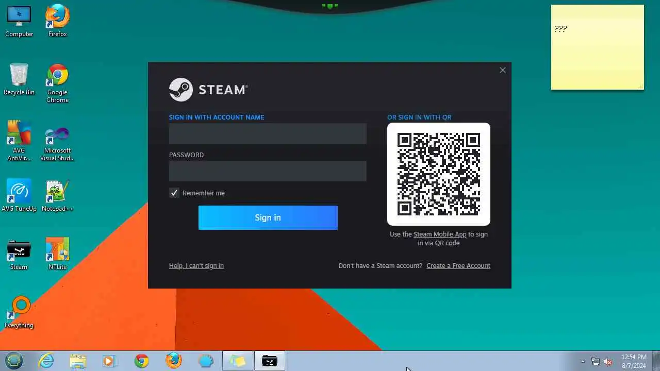The width and height of the screenshot is (660, 371).
Task: Toggle the Remember me checkbox
Action: click(x=174, y=193)
